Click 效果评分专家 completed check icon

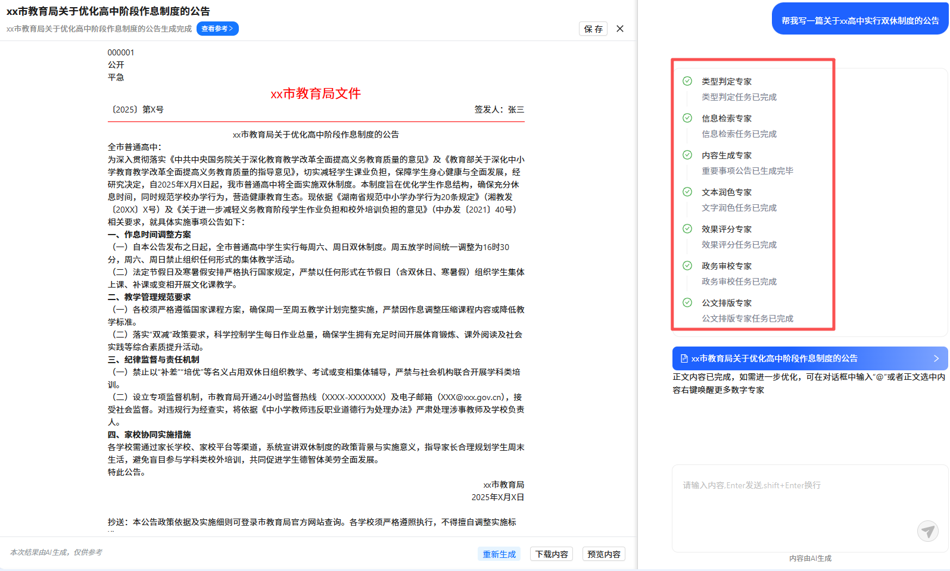pos(687,229)
